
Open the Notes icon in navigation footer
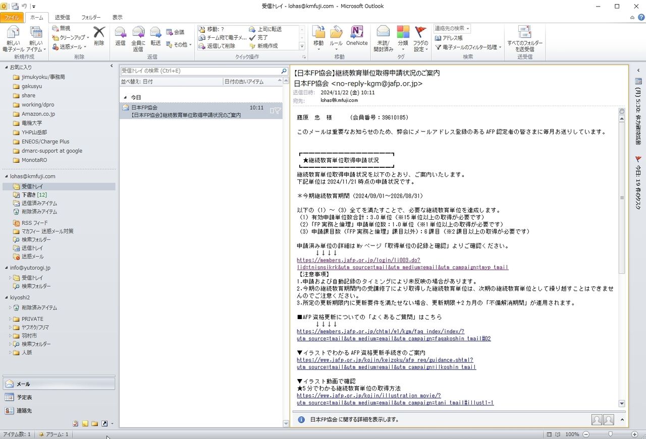pyautogui.click(x=85, y=424)
